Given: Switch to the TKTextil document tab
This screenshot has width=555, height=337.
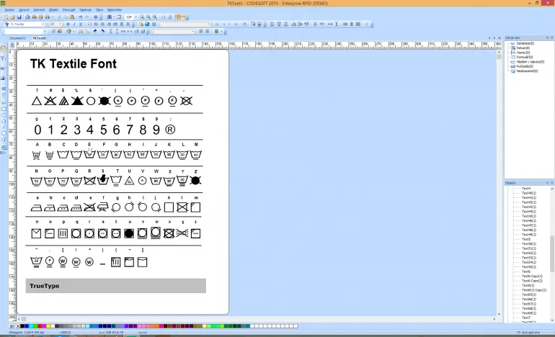Looking at the screenshot, I should pos(39,38).
